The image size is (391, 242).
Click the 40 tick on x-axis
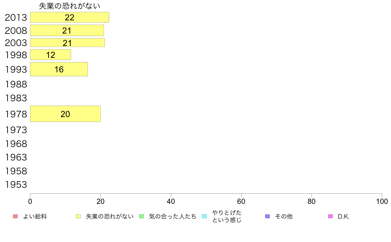[171, 201]
